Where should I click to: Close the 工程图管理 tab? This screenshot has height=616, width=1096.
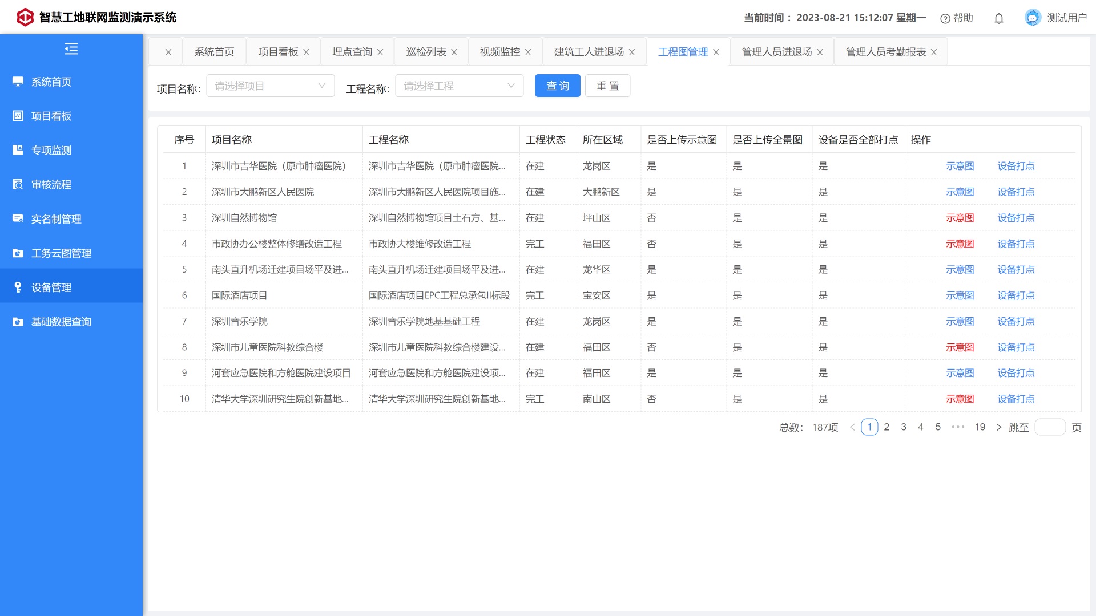[716, 52]
